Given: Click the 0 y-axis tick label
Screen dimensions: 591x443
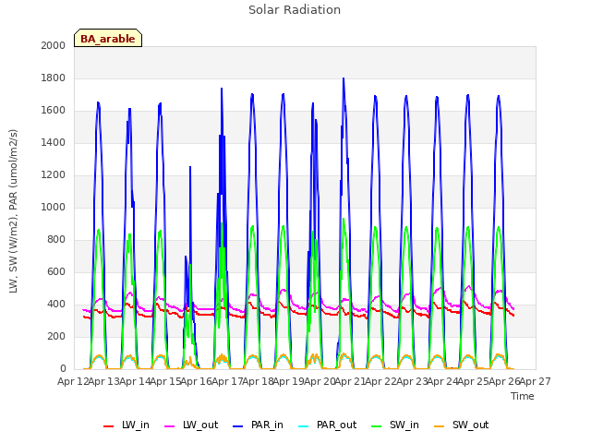Looking at the screenshot, I should [63, 369].
